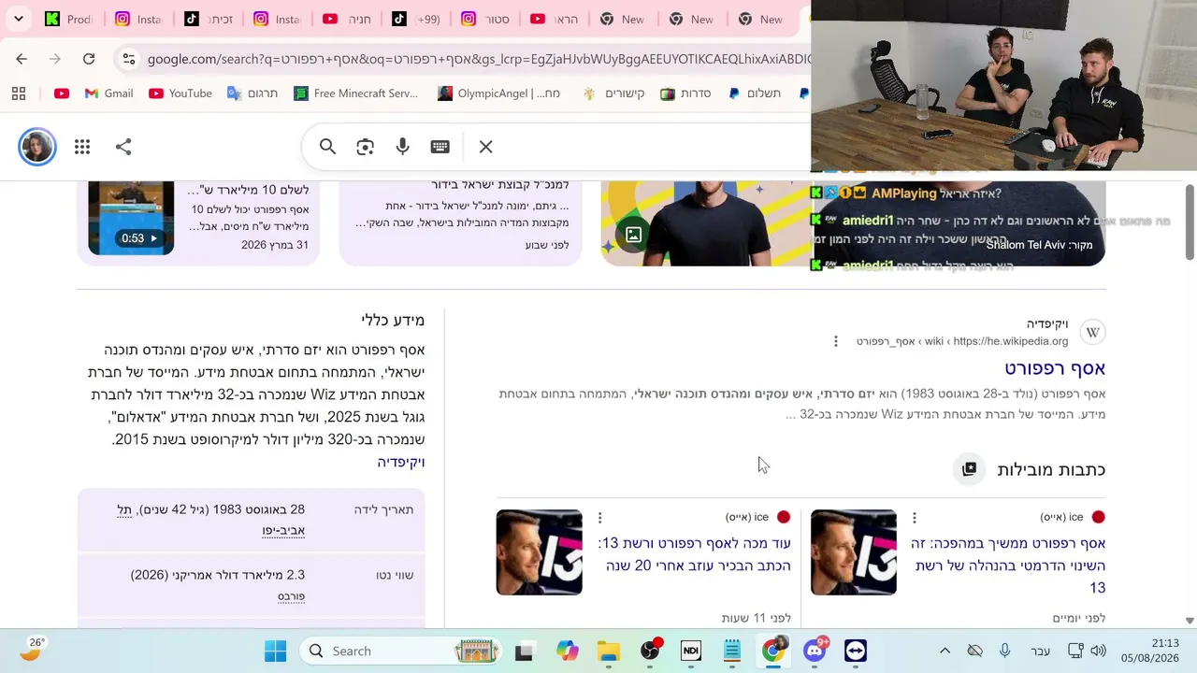The height and width of the screenshot is (673, 1197).
Task: Open the Gmail bookmark
Action: tap(108, 93)
